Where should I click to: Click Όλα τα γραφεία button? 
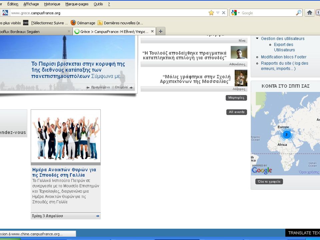[x=269, y=181]
